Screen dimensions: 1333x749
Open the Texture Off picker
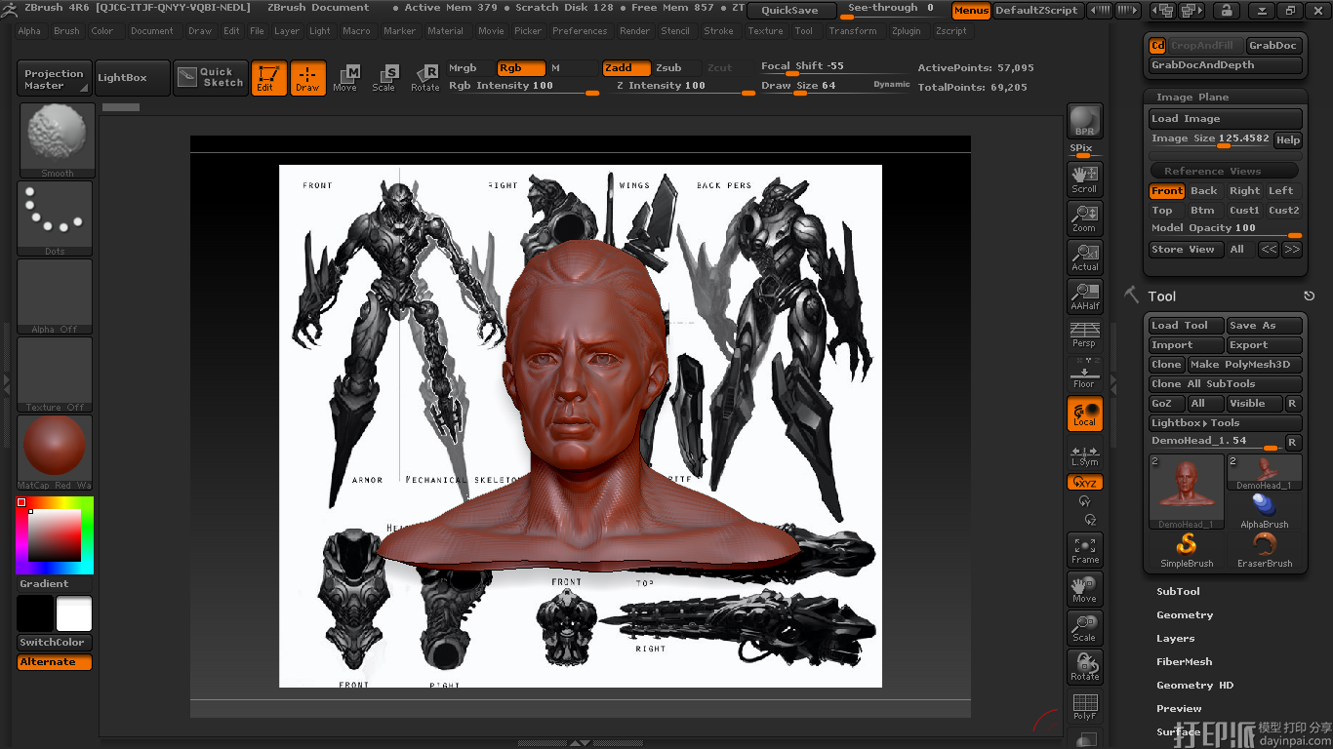pyautogui.click(x=56, y=374)
